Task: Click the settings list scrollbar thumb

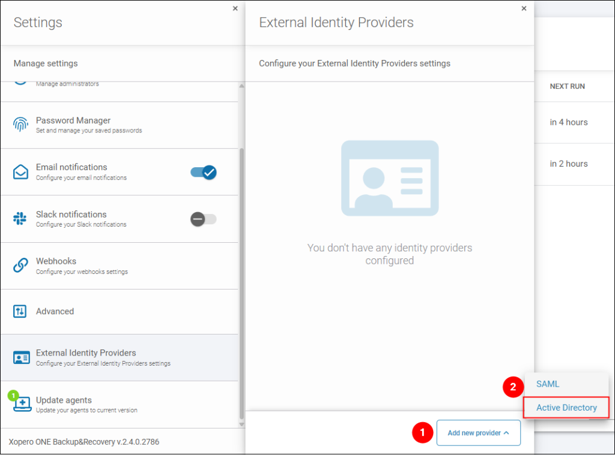Action: (x=241, y=284)
